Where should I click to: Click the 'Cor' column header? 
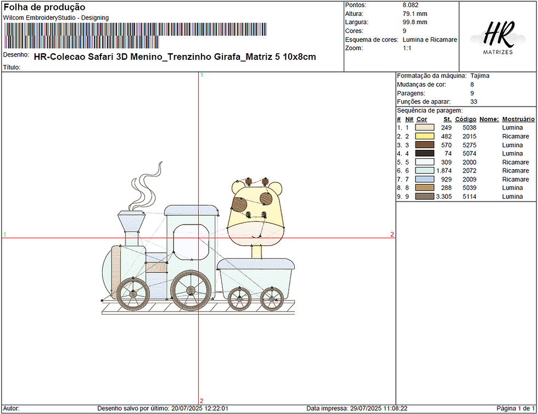click(422, 119)
